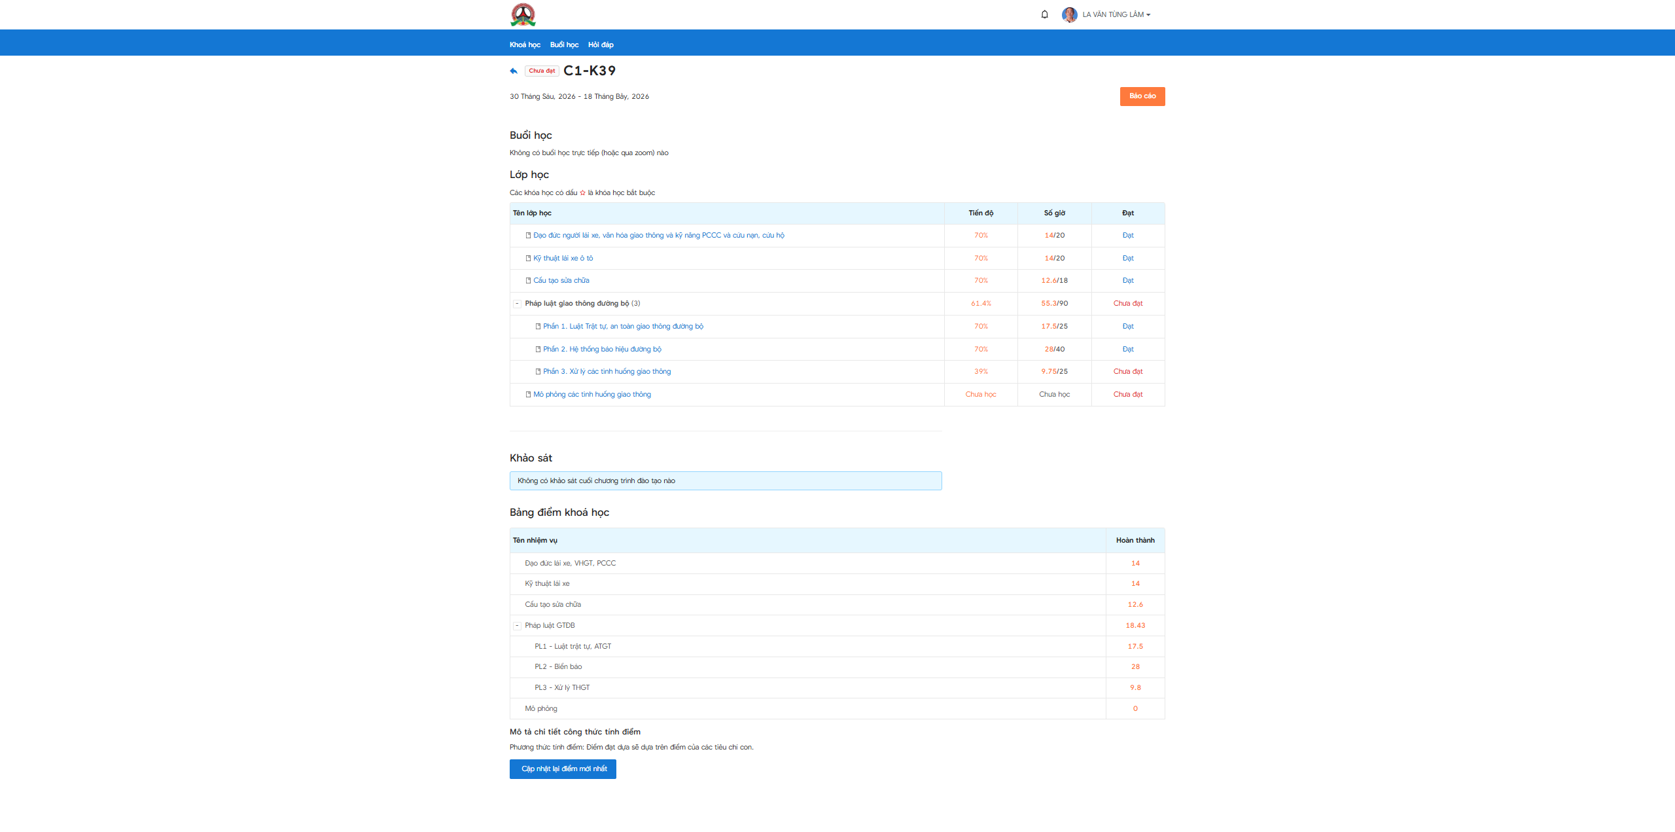1675x832 pixels.
Task: Open Phần 3. Xử lý các tình huống link
Action: point(607,372)
